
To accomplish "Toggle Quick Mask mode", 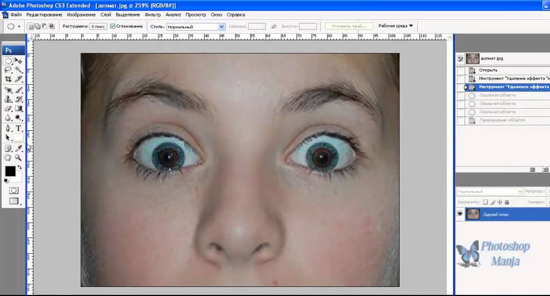I will click(x=13, y=190).
